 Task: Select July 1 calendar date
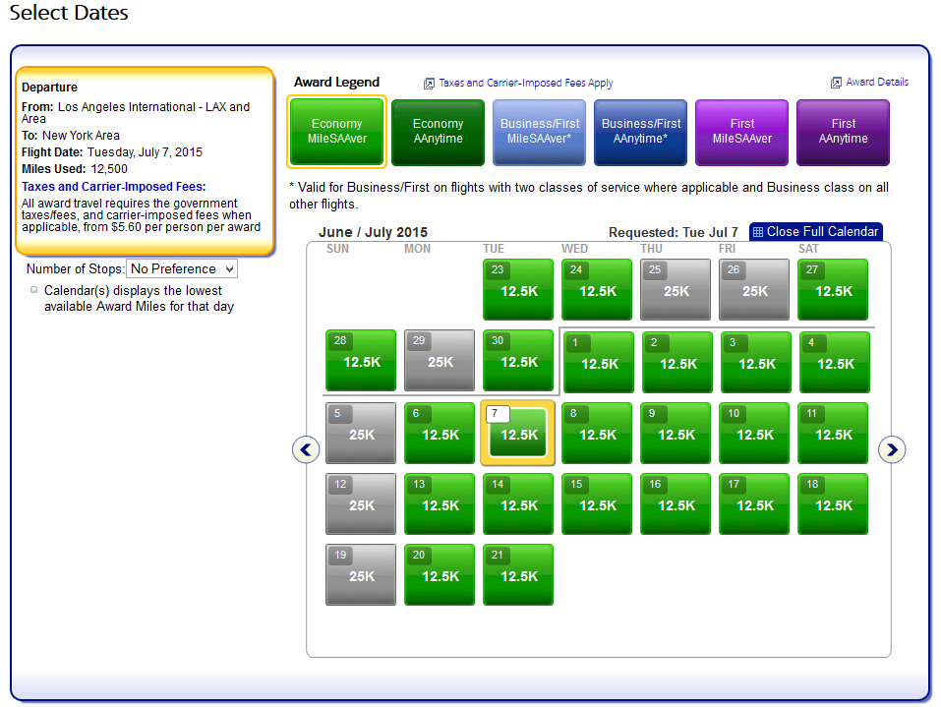[x=599, y=362]
